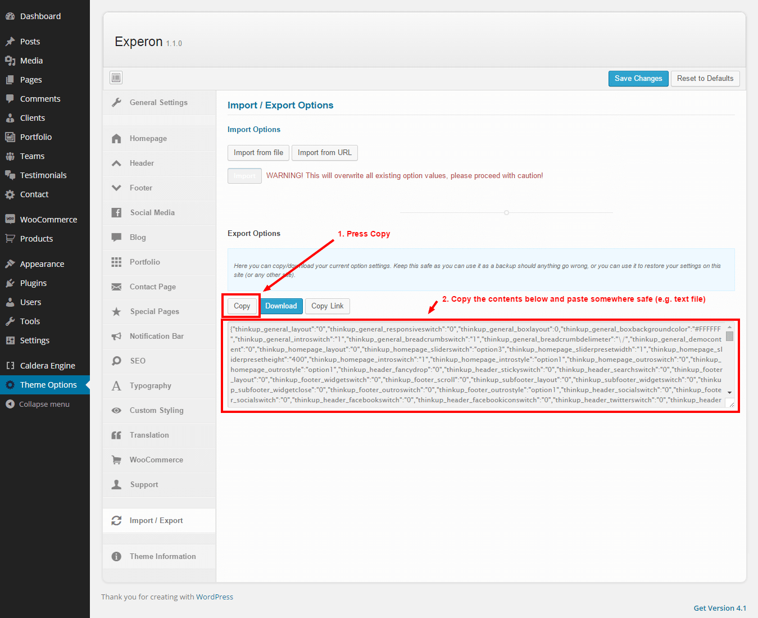This screenshot has width=758, height=618.
Task: Click the Products cart icon
Action: click(10, 239)
